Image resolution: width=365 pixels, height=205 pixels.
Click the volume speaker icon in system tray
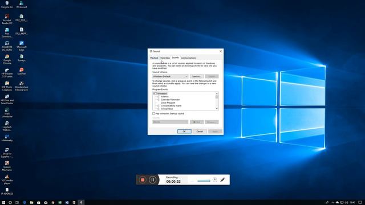[347, 203]
